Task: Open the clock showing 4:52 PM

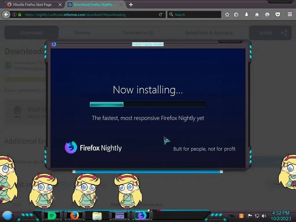Action: tap(281, 216)
